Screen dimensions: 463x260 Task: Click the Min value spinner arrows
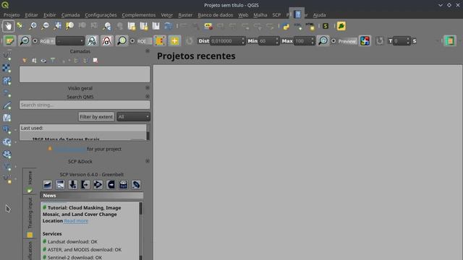coord(276,41)
